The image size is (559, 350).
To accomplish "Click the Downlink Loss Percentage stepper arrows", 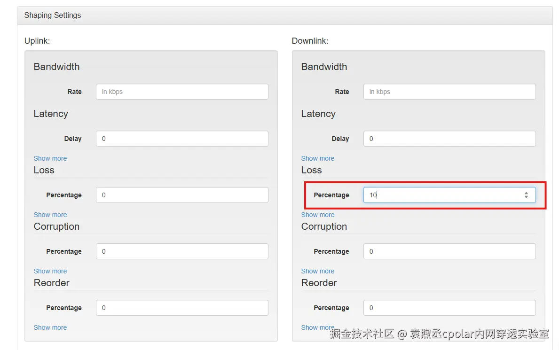I will (x=526, y=195).
